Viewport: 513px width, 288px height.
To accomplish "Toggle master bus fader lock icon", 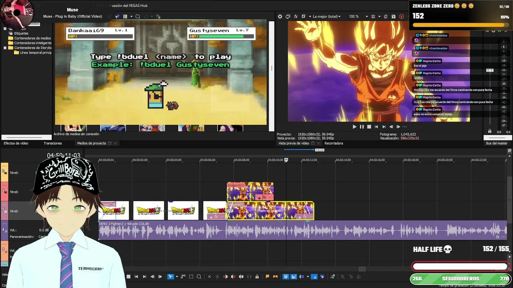I will point(489,131).
